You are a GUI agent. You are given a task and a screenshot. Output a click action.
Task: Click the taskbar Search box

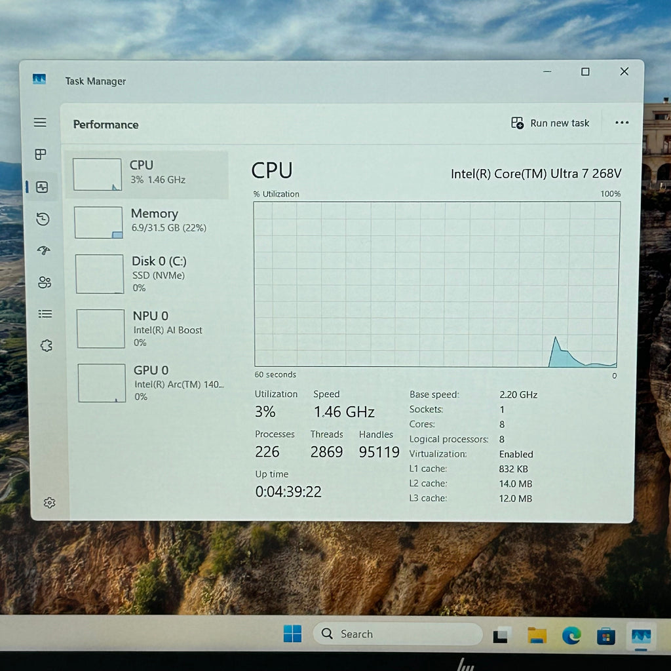point(397,634)
